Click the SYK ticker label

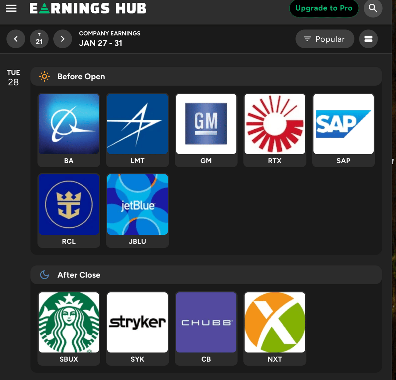137,359
